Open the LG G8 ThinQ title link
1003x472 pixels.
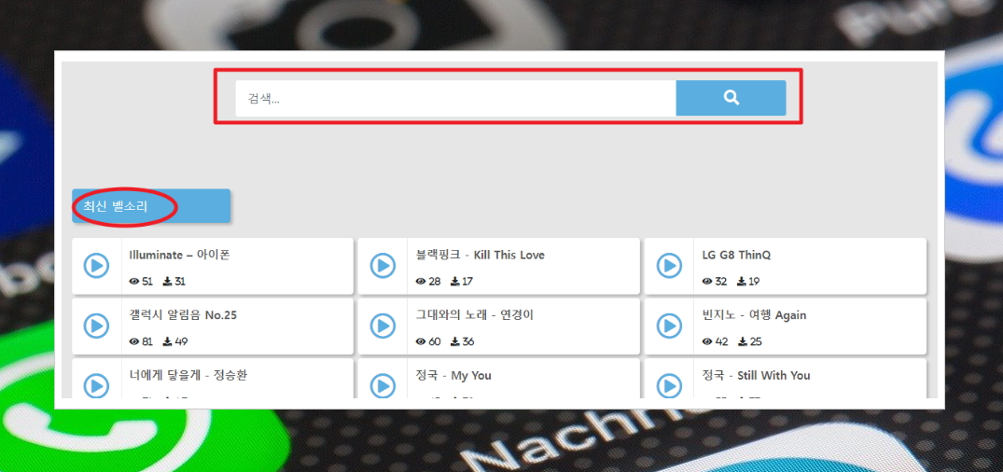(736, 255)
